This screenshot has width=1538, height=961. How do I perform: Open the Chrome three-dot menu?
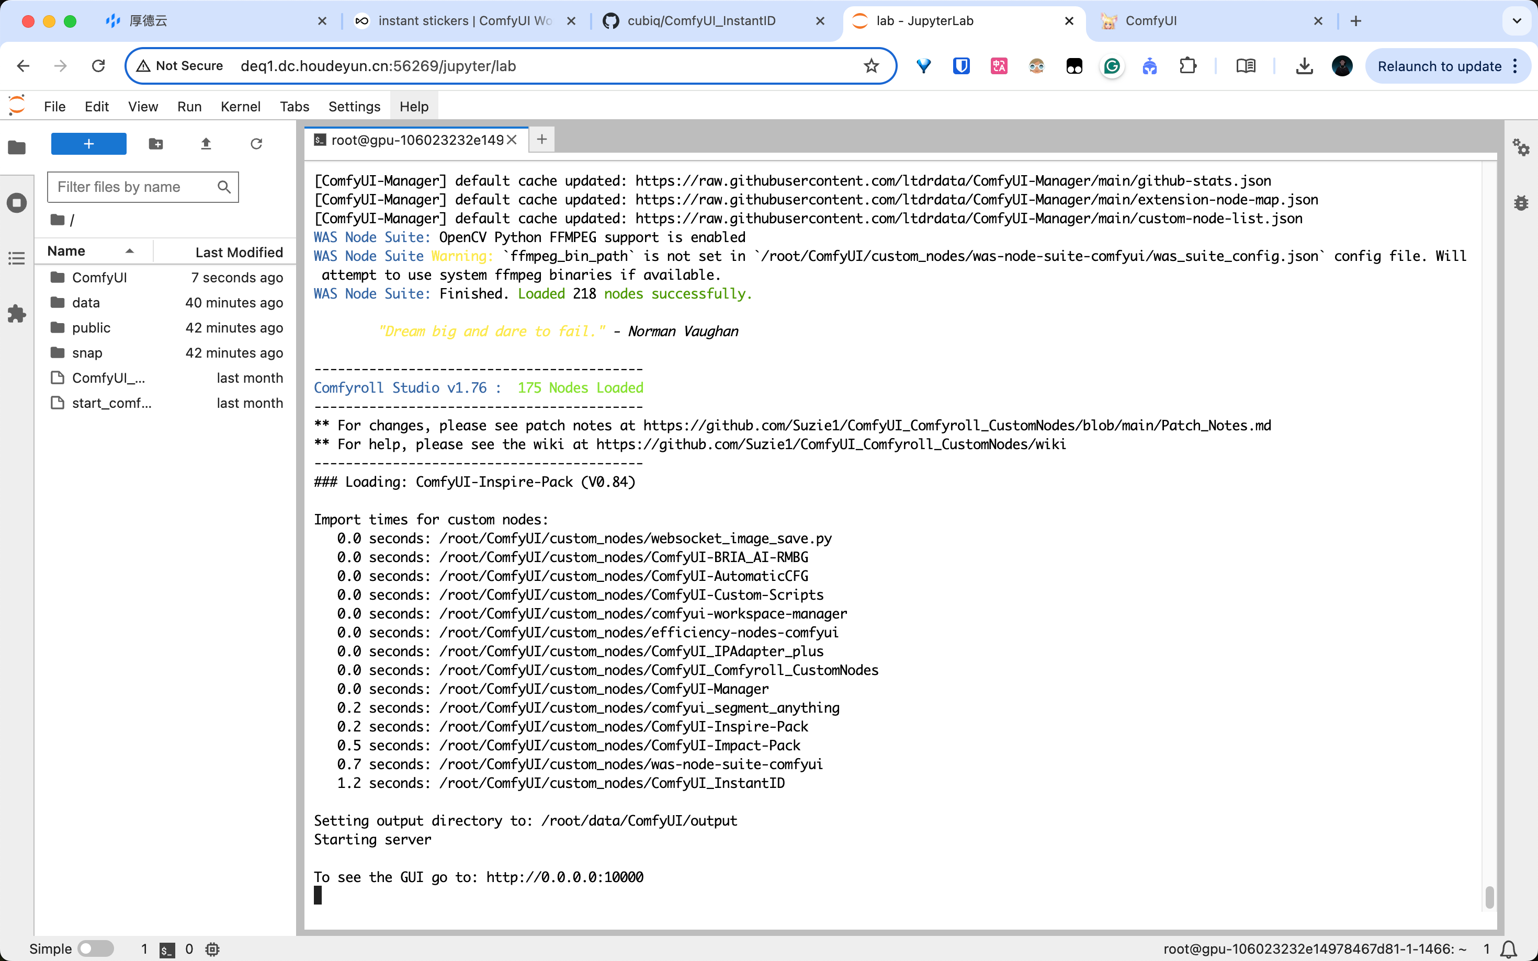point(1516,66)
